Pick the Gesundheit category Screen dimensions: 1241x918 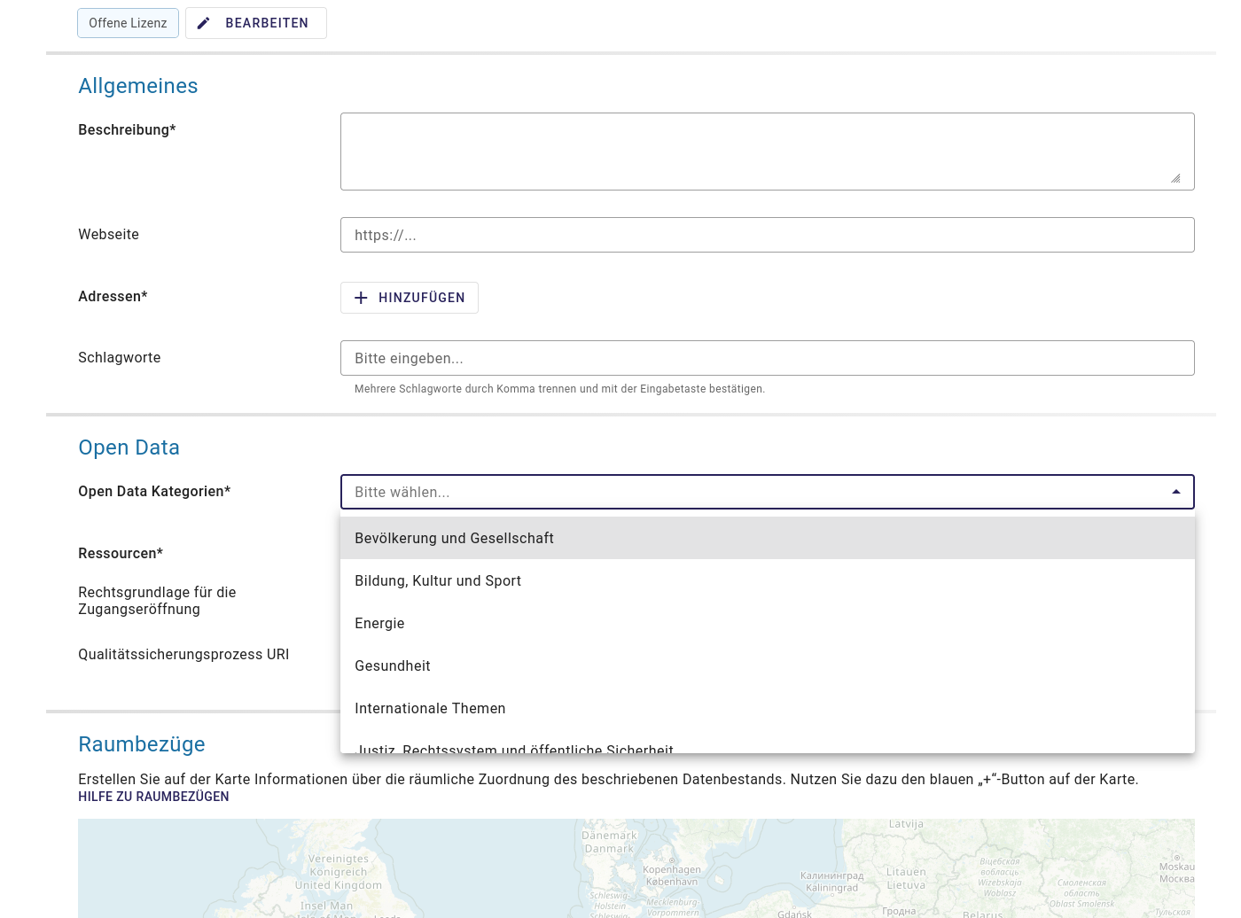pyautogui.click(x=768, y=665)
